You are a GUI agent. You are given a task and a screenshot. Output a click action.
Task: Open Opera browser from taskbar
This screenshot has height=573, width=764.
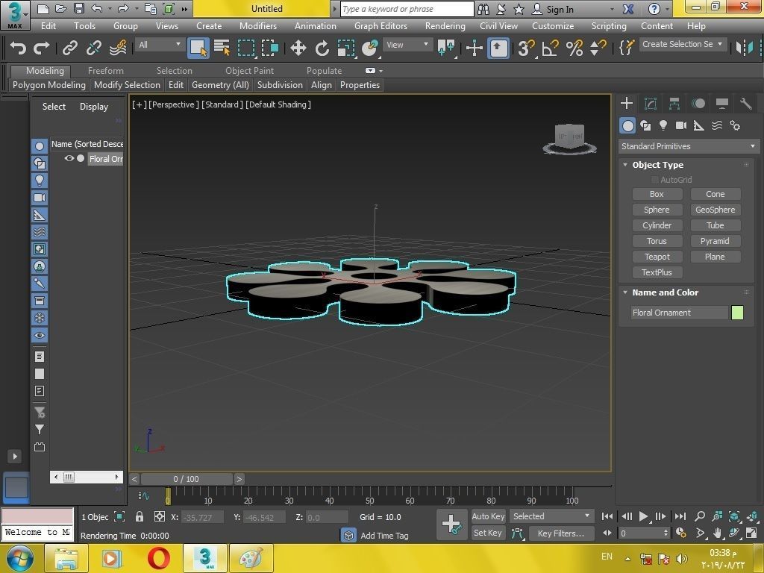pyautogui.click(x=158, y=558)
